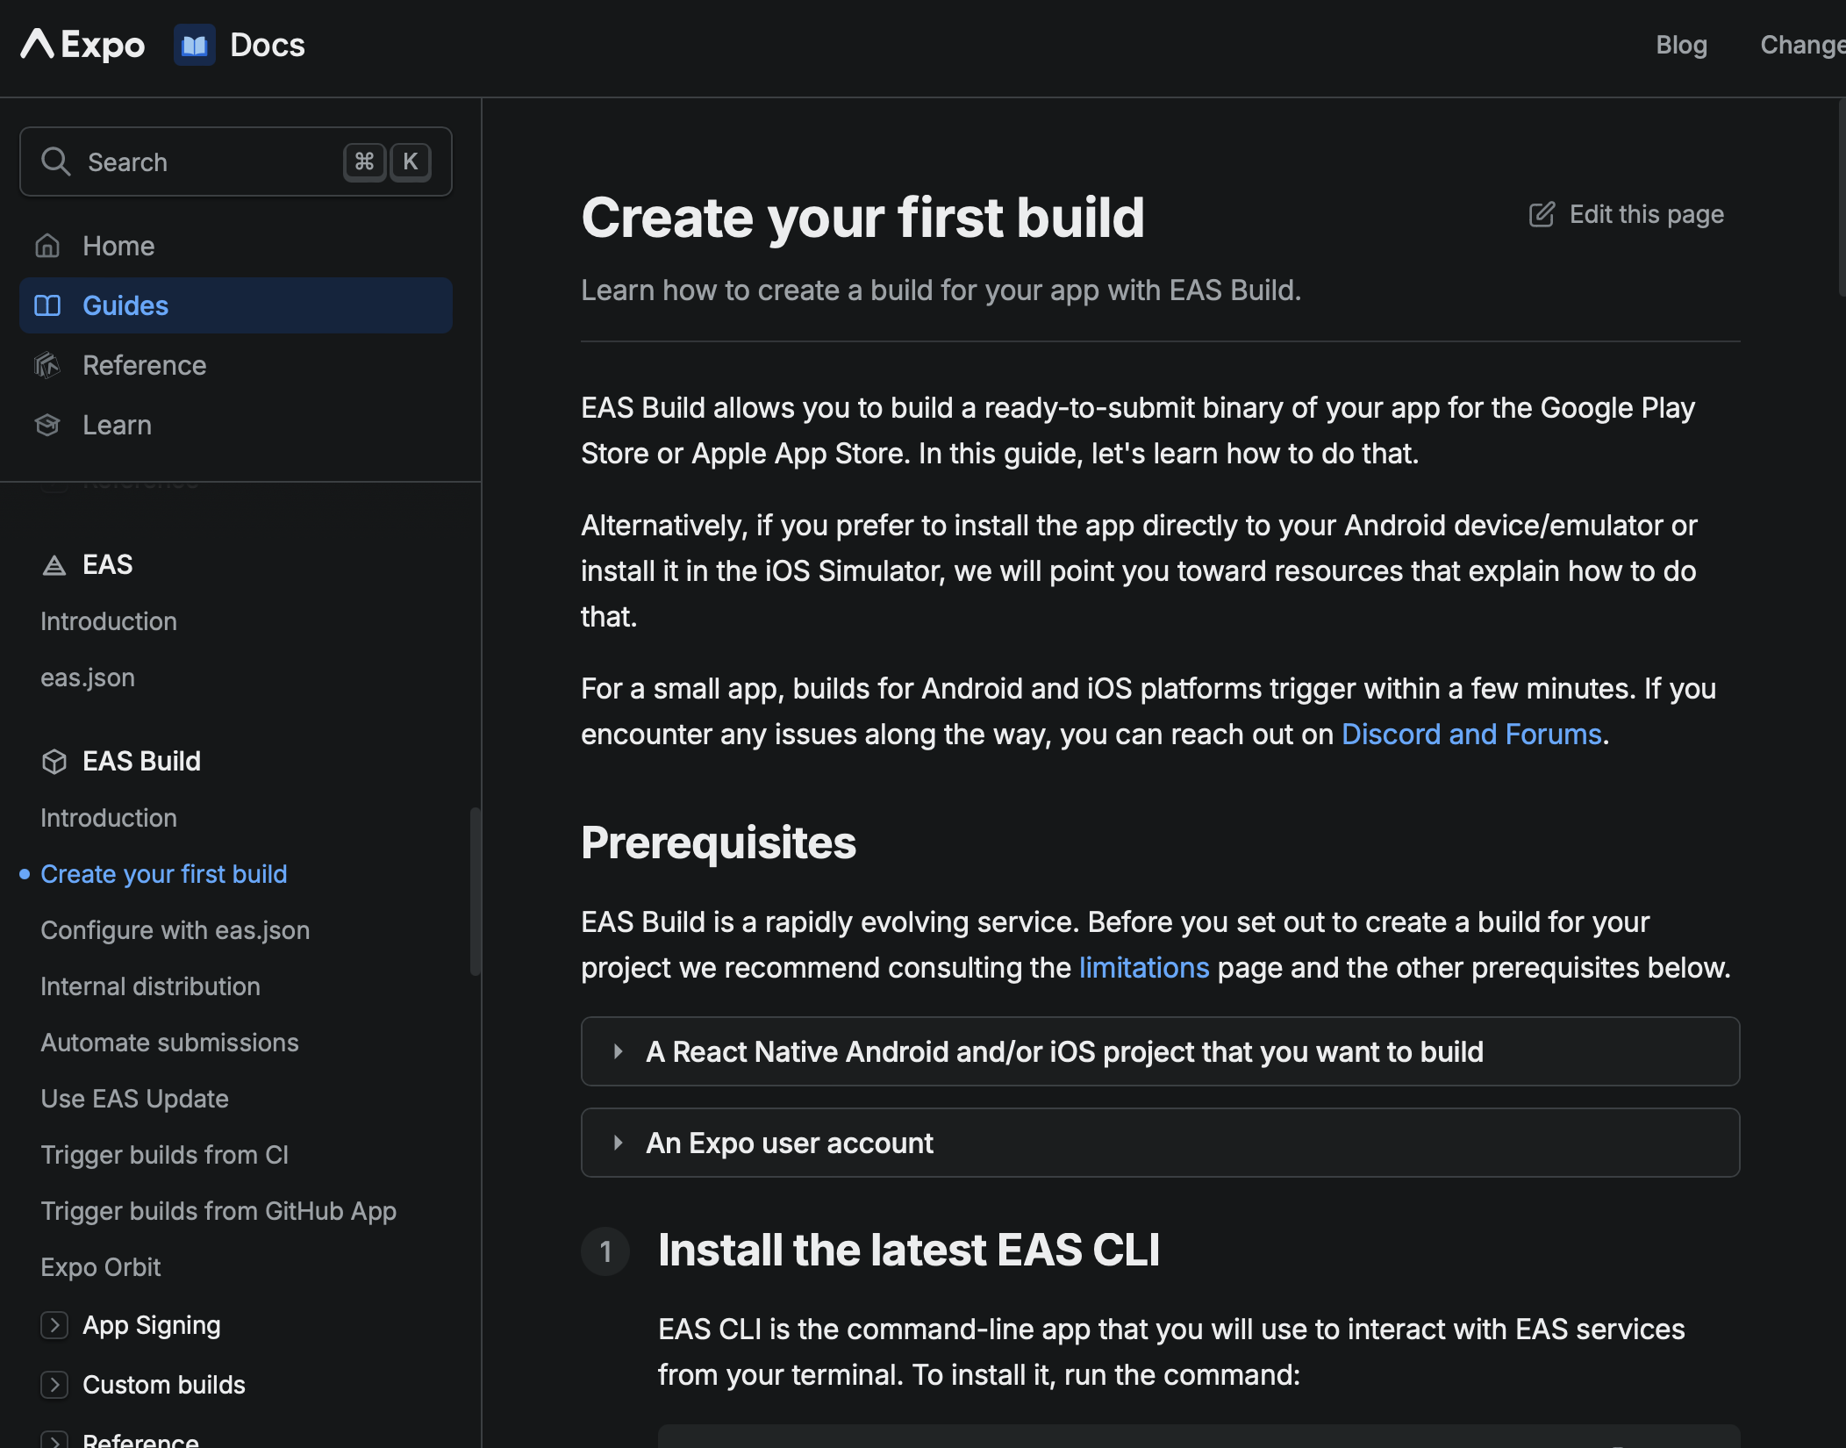
Task: Click the EAS section heading in sidebar
Action: (x=107, y=564)
